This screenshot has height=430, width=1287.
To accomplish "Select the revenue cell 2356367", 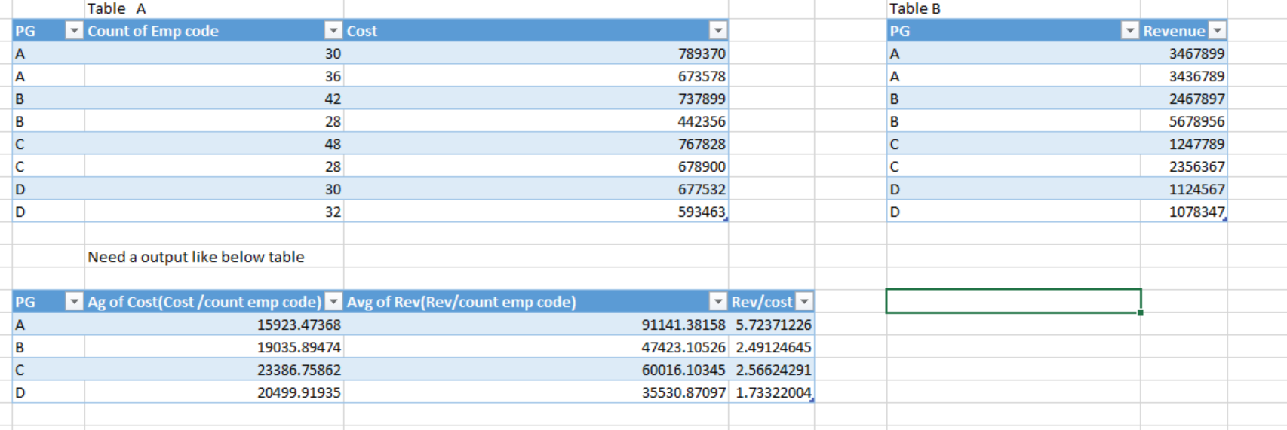I will click(x=1184, y=166).
